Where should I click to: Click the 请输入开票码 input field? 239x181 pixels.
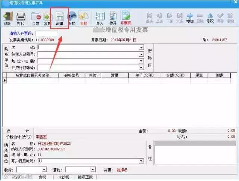pyautogui.click(x=47, y=34)
